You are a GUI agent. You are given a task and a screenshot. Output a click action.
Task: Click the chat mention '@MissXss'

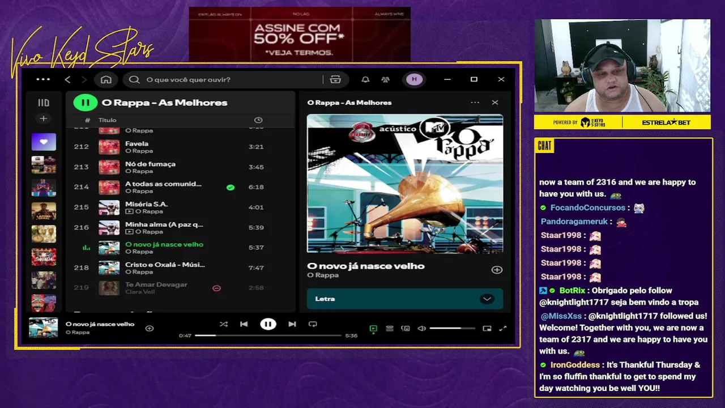pos(561,316)
